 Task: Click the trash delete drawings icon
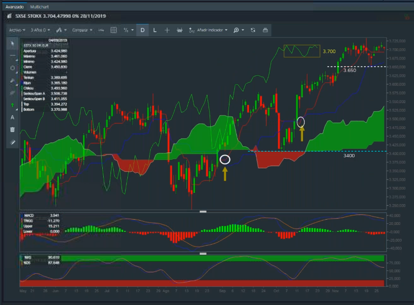pos(12,129)
